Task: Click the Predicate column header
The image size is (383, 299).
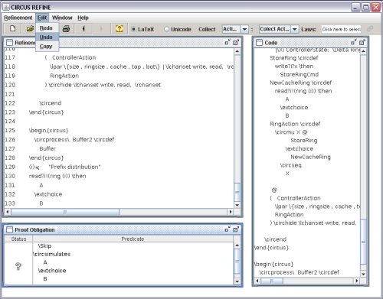Action: click(x=133, y=239)
